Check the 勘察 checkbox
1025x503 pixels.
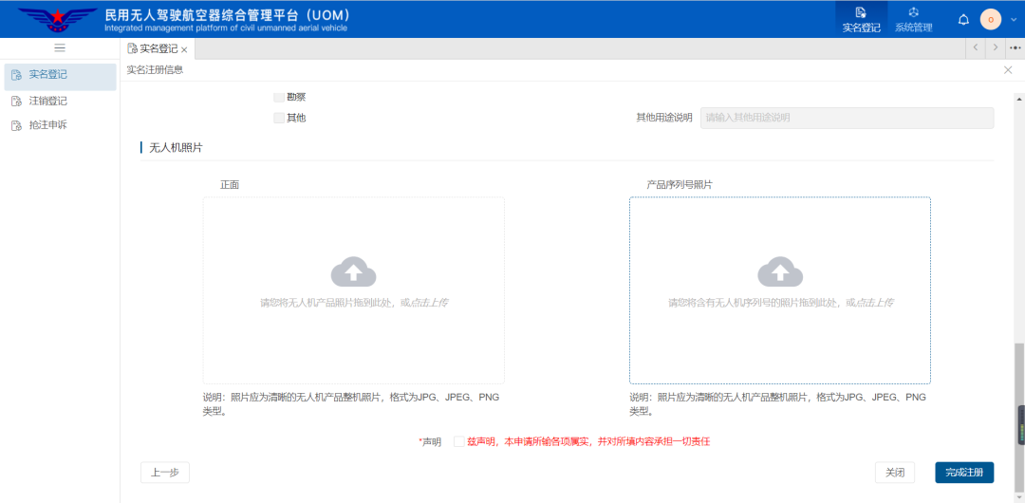(279, 97)
